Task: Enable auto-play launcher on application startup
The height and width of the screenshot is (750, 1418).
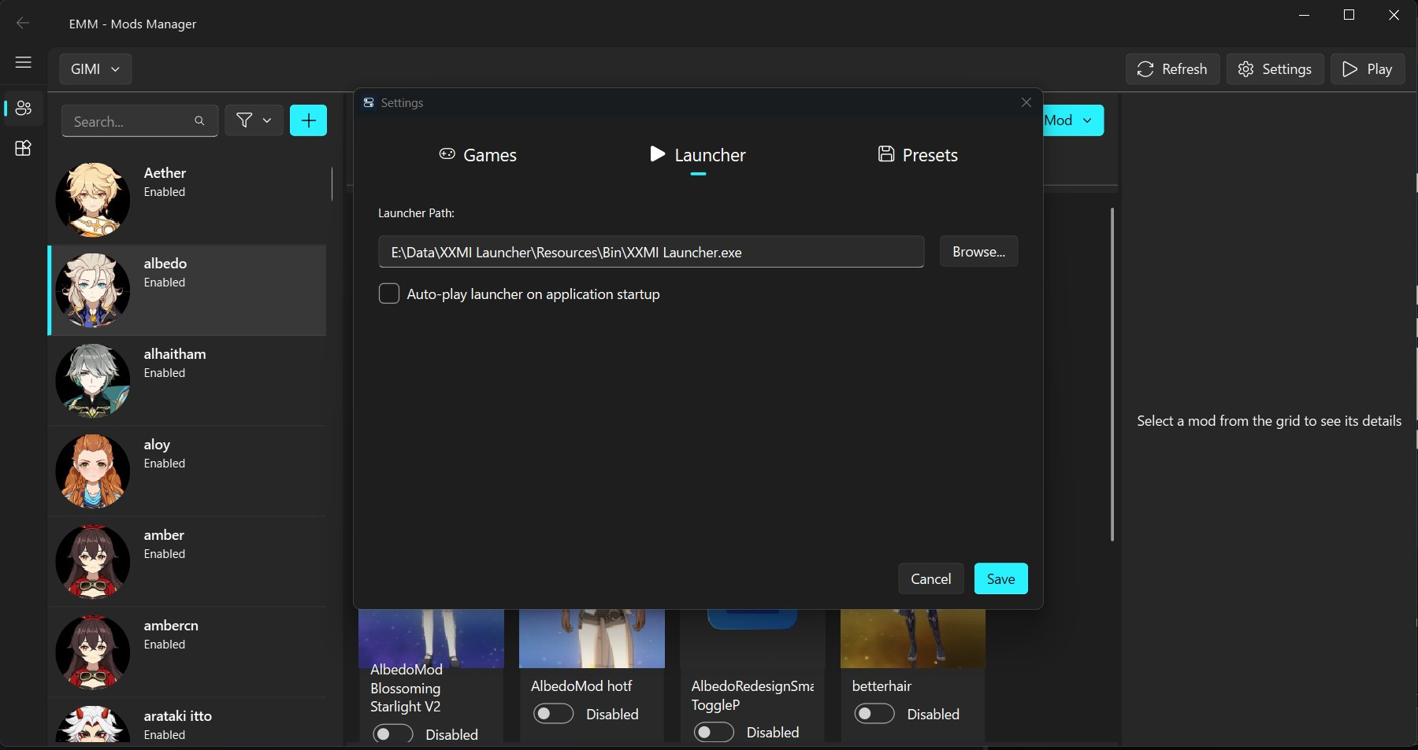Action: (389, 294)
